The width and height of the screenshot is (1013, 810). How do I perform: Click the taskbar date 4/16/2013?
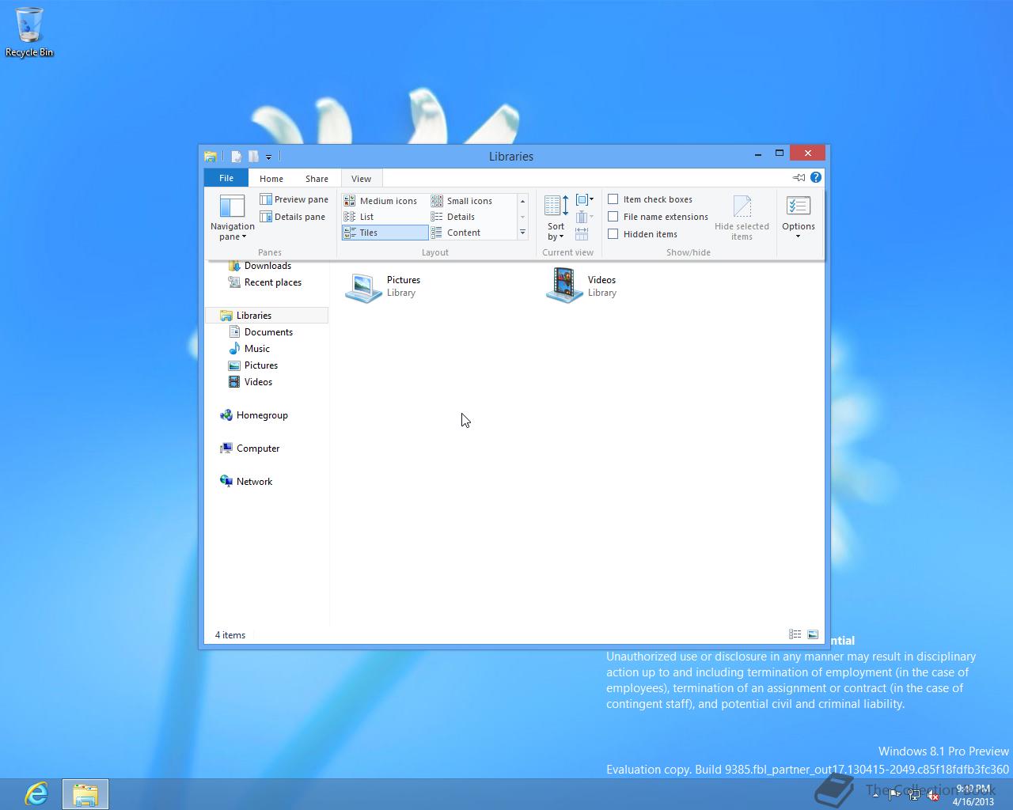973,801
